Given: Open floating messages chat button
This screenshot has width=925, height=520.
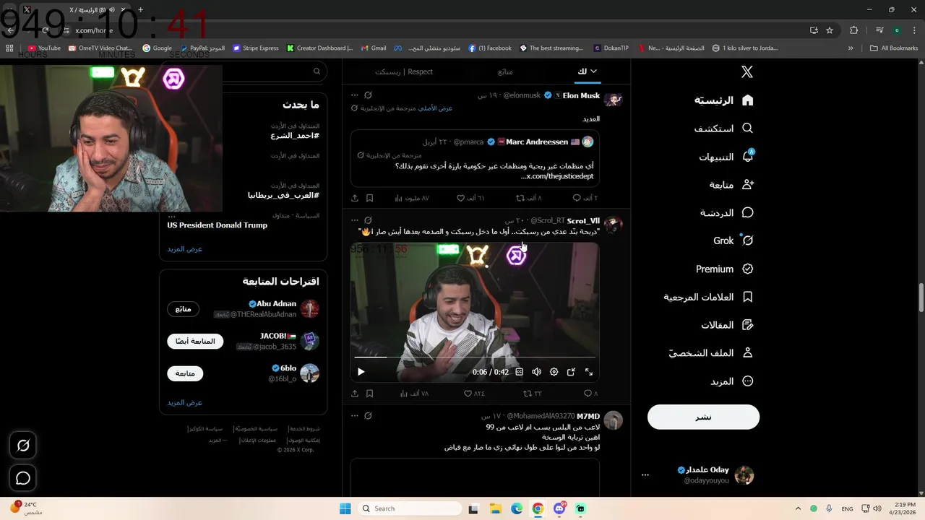Looking at the screenshot, I should point(23,478).
